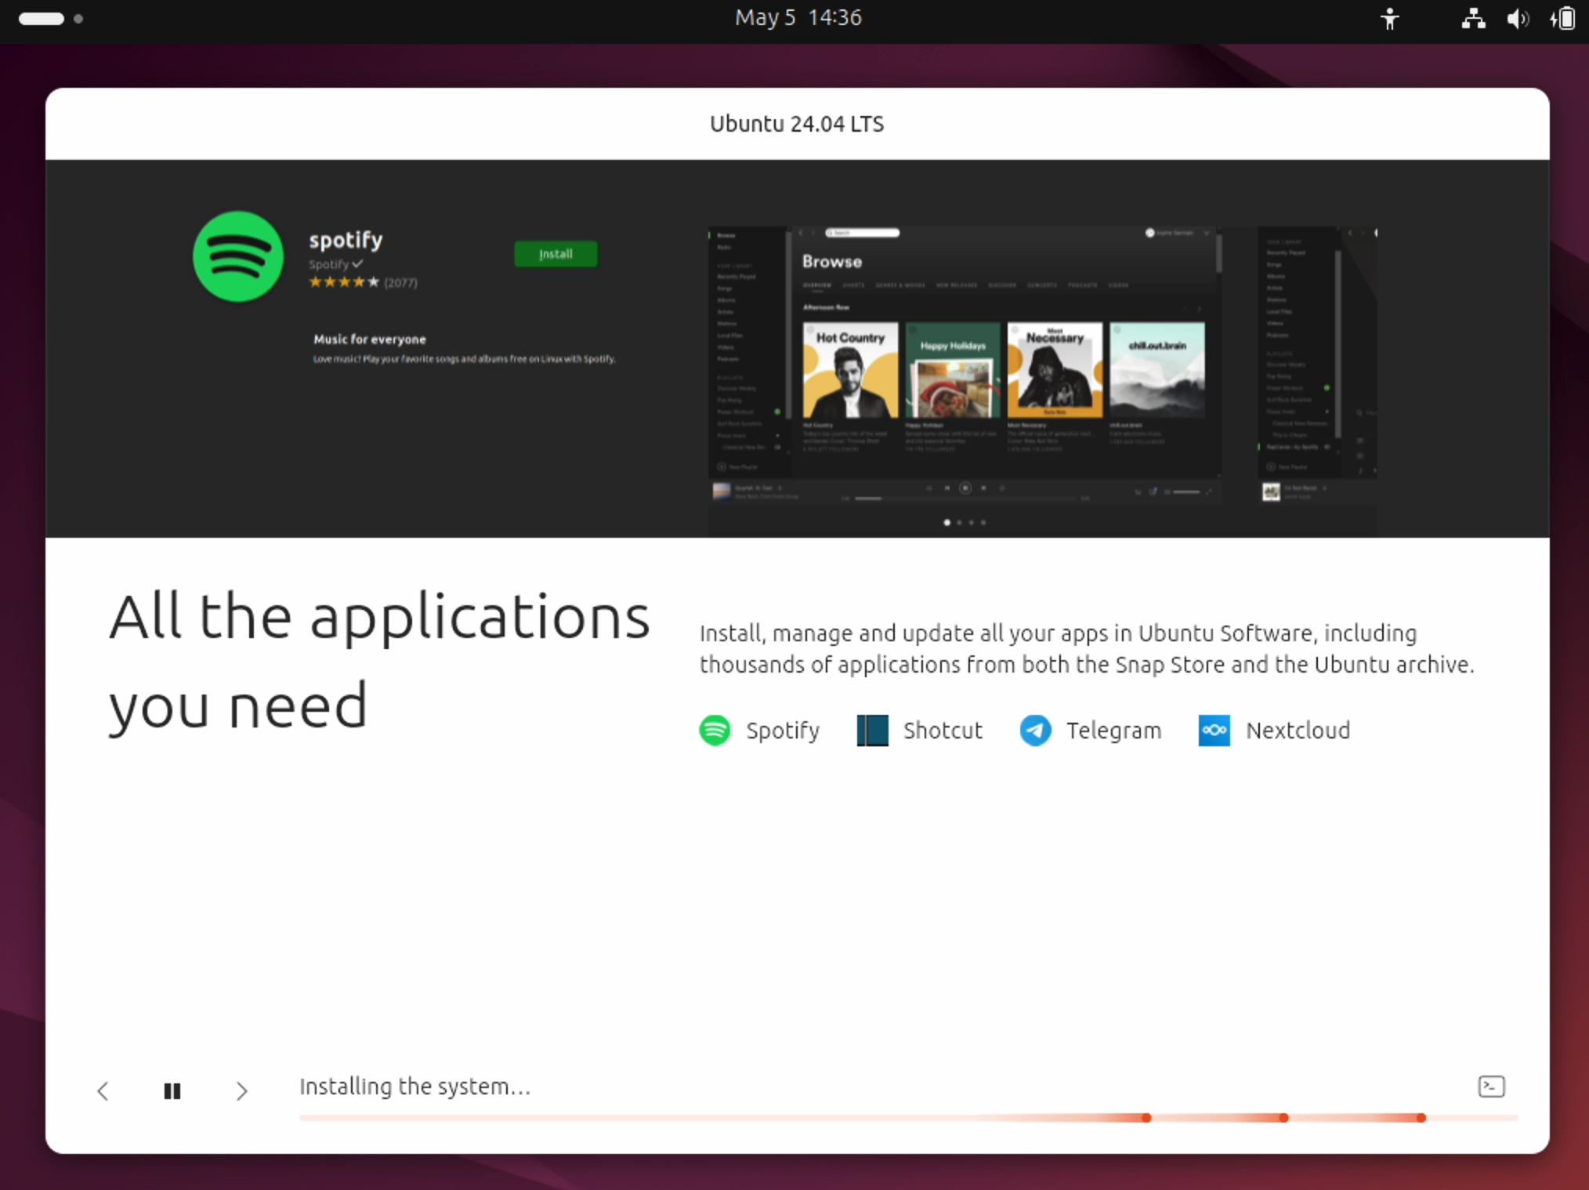This screenshot has height=1190, width=1589.
Task: Open the volume indicator in top bar
Action: [1517, 18]
